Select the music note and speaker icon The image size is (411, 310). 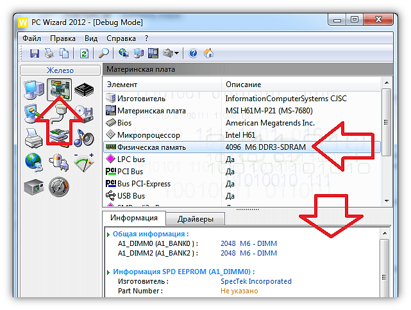tap(84, 138)
